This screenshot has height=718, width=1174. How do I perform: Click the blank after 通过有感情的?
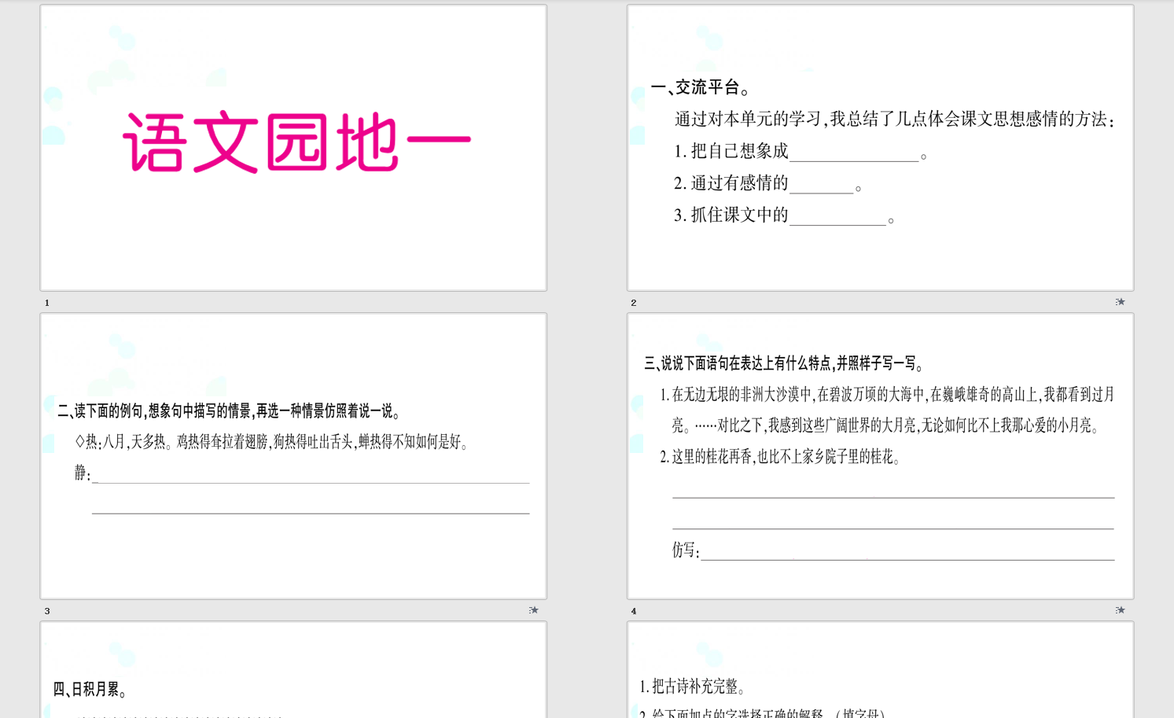(x=821, y=185)
